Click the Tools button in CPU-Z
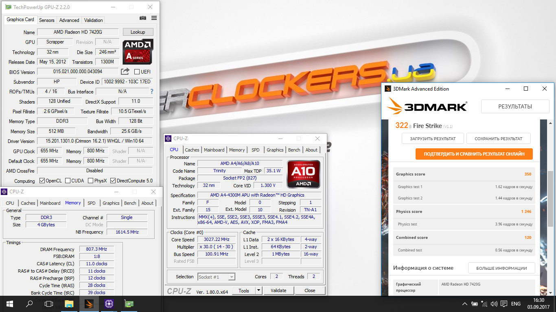The image size is (556, 312). [x=244, y=290]
